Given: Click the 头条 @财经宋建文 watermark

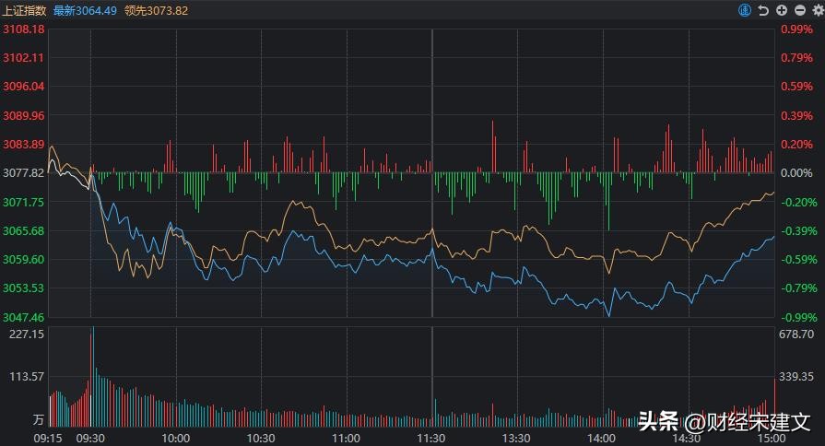Looking at the screenshot, I should 725,422.
